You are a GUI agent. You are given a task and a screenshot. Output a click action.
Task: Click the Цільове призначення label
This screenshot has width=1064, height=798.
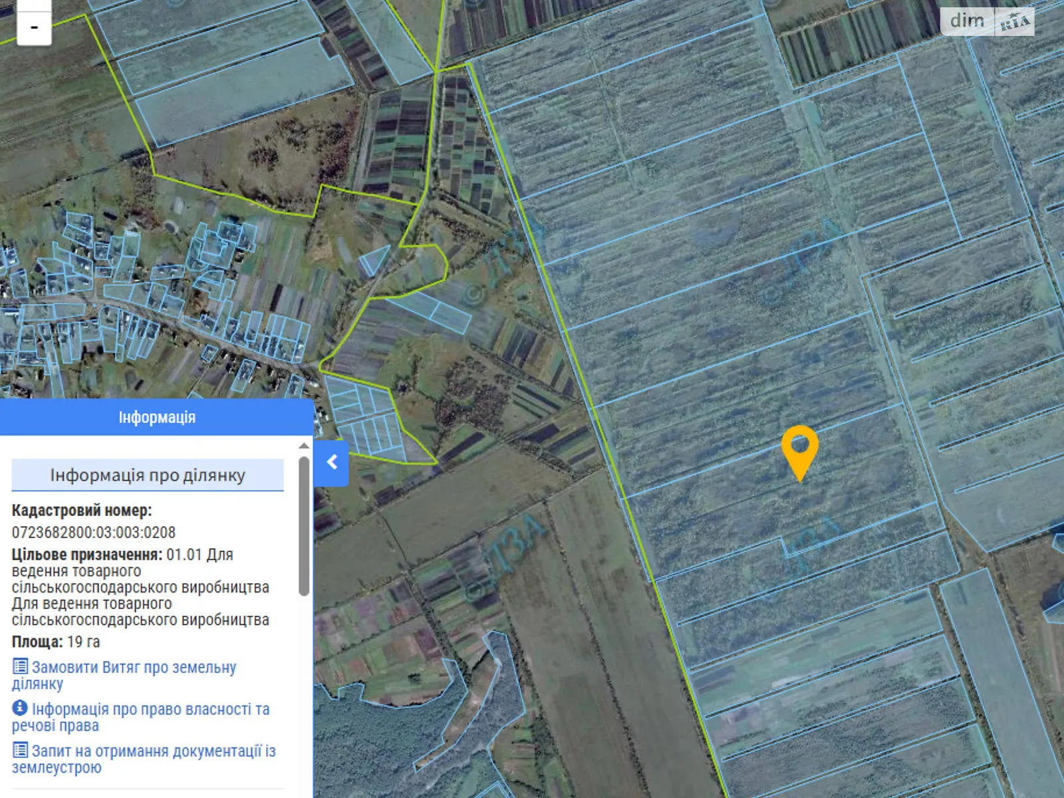coord(86,555)
